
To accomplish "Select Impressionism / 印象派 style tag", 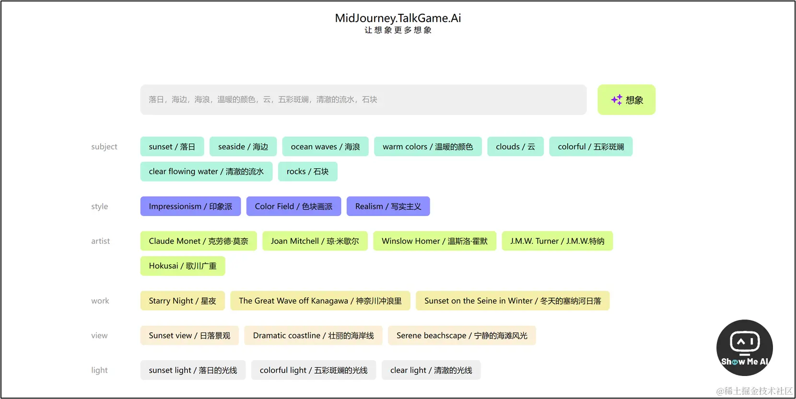I will point(190,206).
